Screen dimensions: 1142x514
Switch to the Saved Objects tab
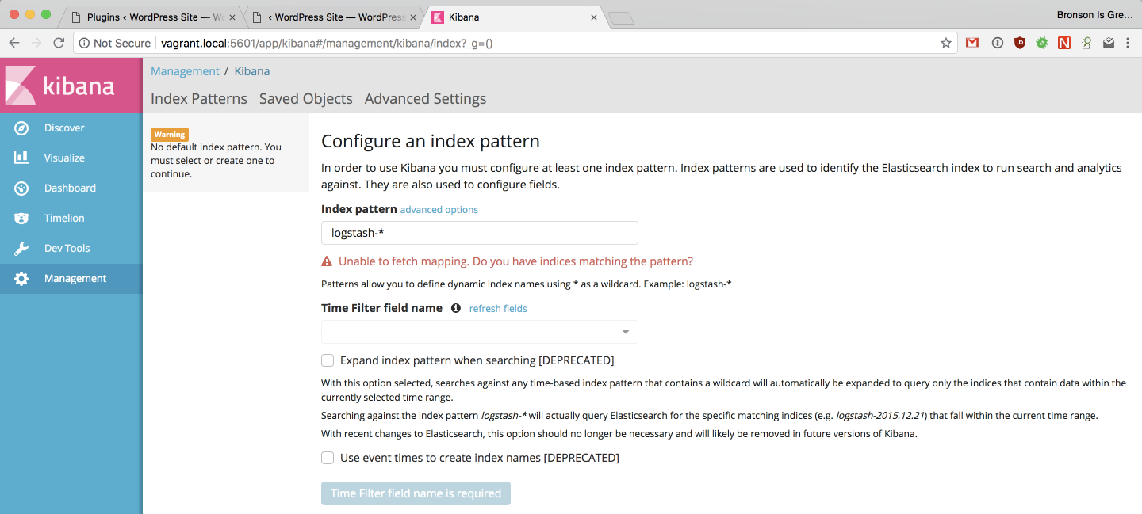click(306, 99)
